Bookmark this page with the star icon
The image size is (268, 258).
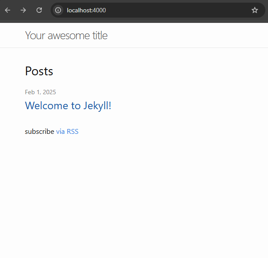255,10
